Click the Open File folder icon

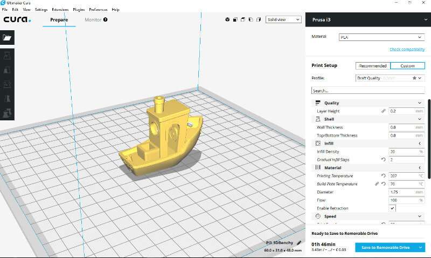[7, 37]
